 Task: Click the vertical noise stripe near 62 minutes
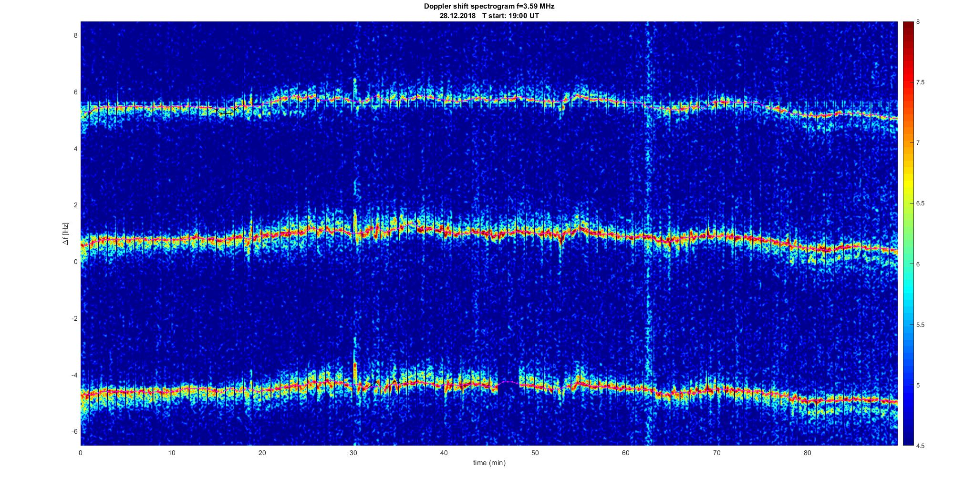[648, 234]
